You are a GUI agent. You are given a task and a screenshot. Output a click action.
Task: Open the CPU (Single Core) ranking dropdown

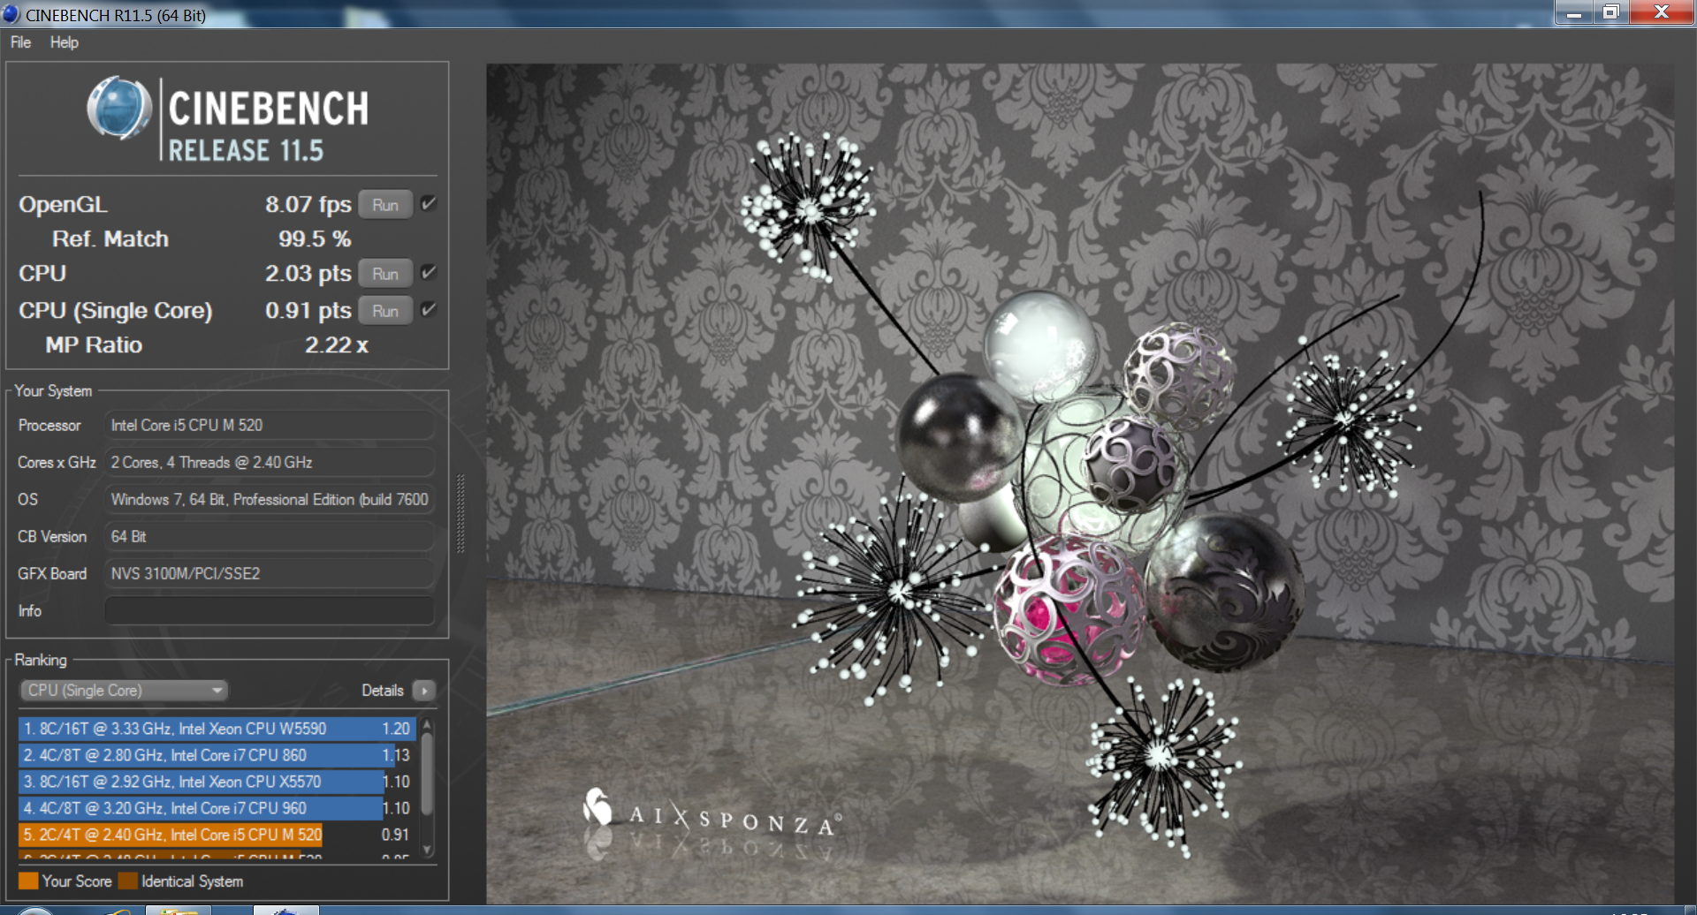tap(124, 691)
